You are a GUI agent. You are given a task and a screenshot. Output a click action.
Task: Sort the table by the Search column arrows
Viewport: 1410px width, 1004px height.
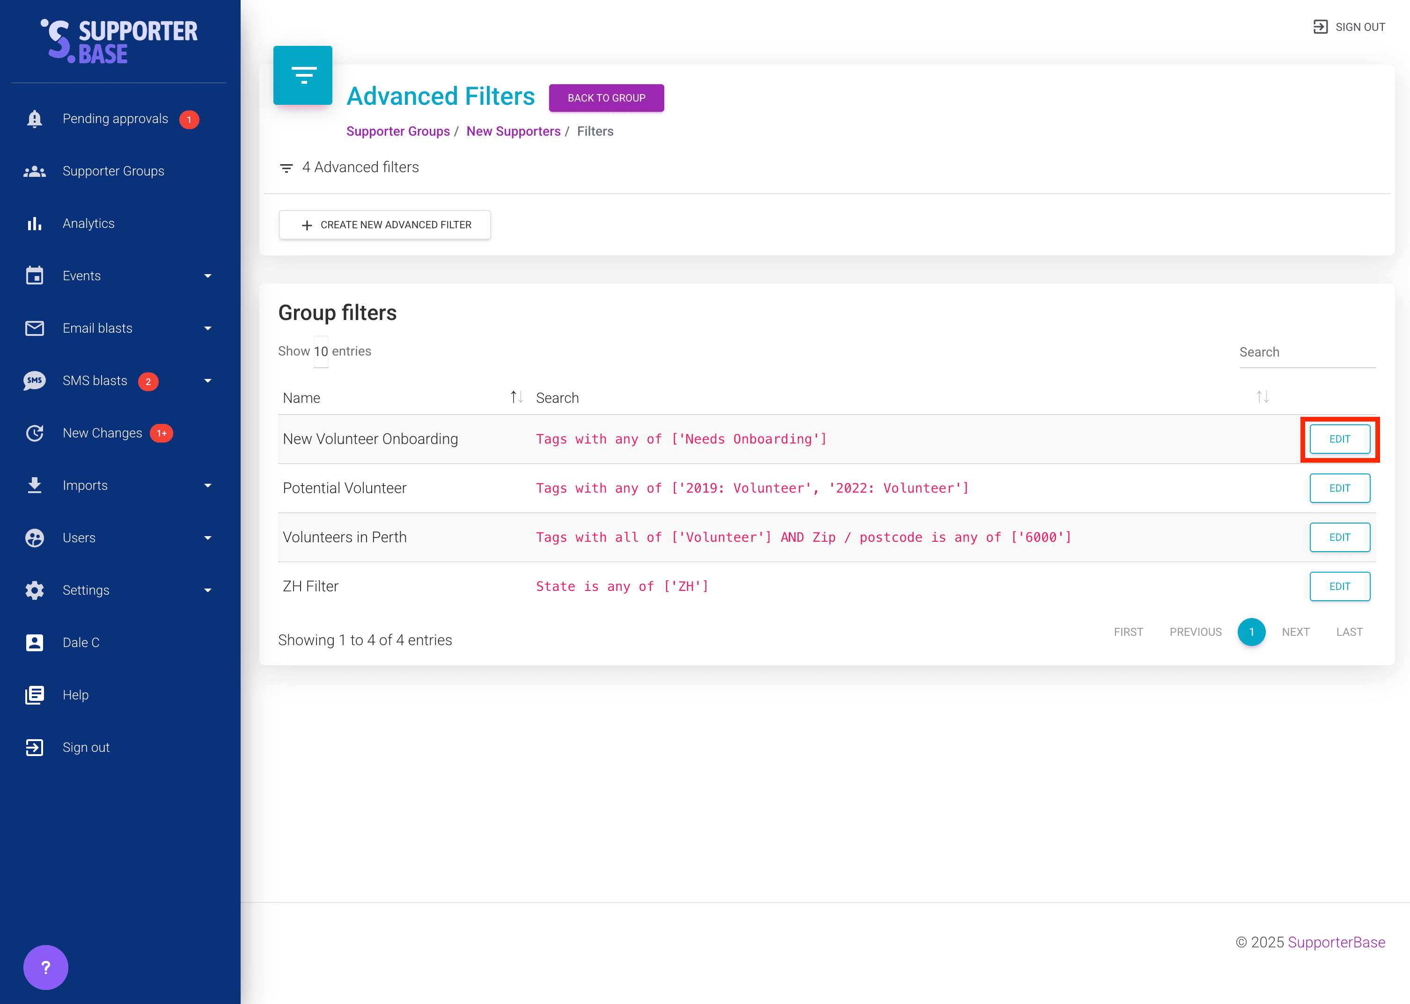(x=1262, y=397)
